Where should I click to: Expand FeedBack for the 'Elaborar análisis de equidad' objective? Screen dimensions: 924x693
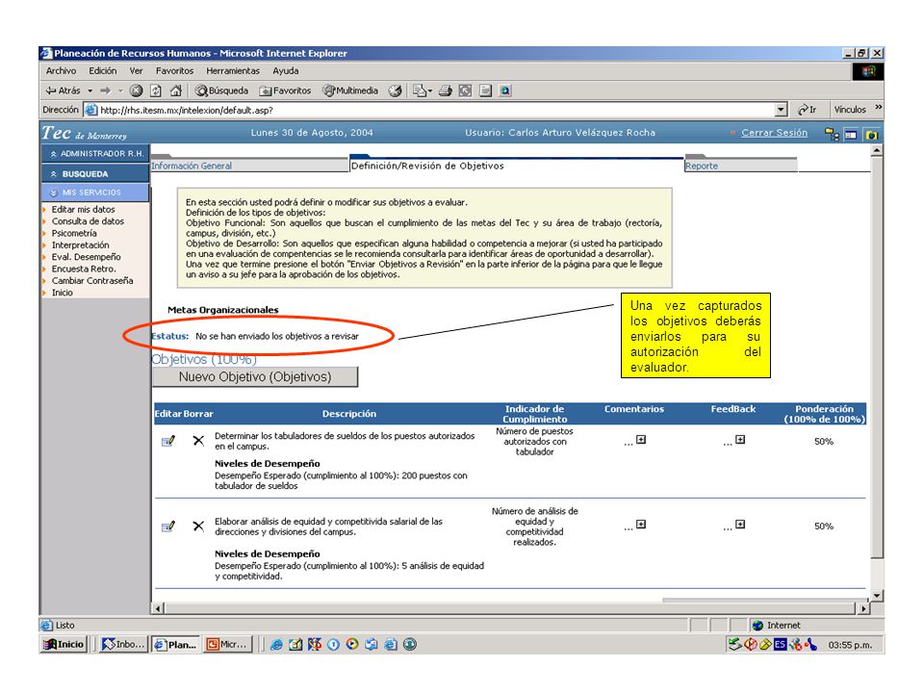(x=741, y=525)
